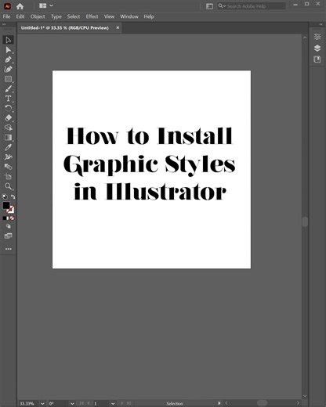Open the artboard navigation dropdown

pos(113,404)
